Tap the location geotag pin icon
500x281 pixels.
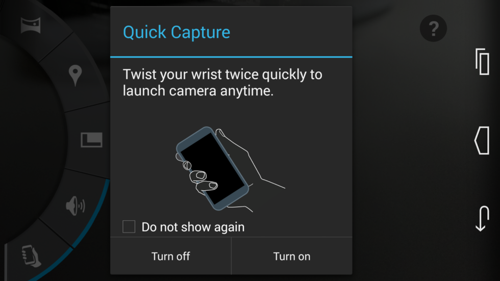coord(76,75)
